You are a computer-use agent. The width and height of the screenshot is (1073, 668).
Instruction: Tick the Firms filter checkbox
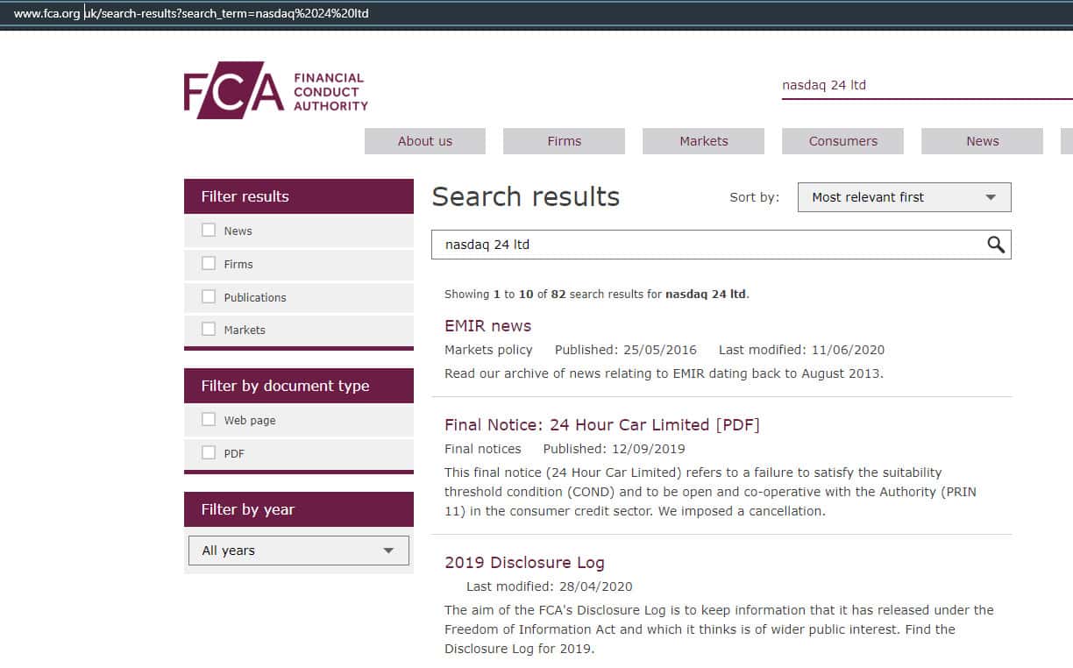209,263
